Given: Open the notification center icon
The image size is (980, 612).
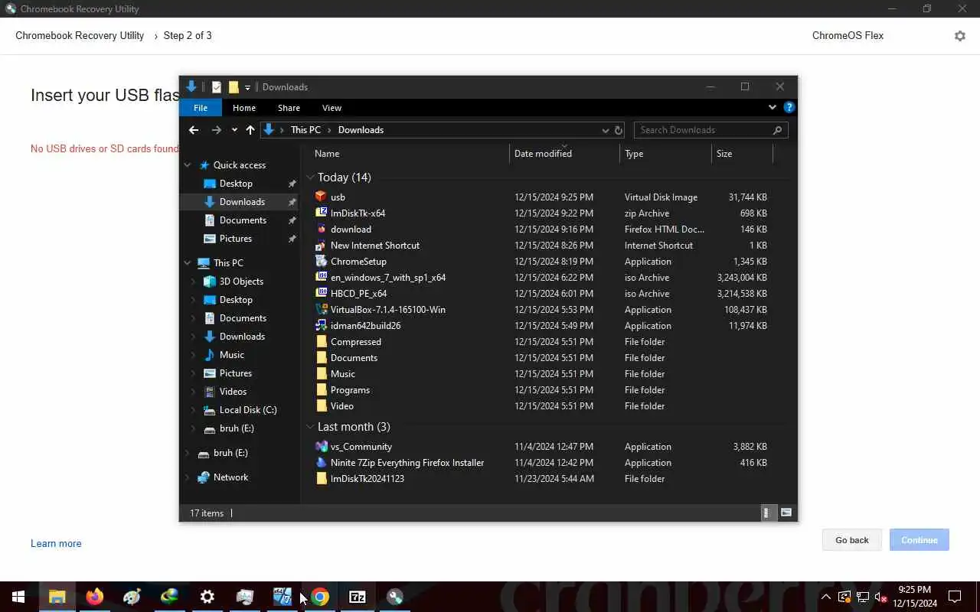Looking at the screenshot, I should (x=955, y=597).
